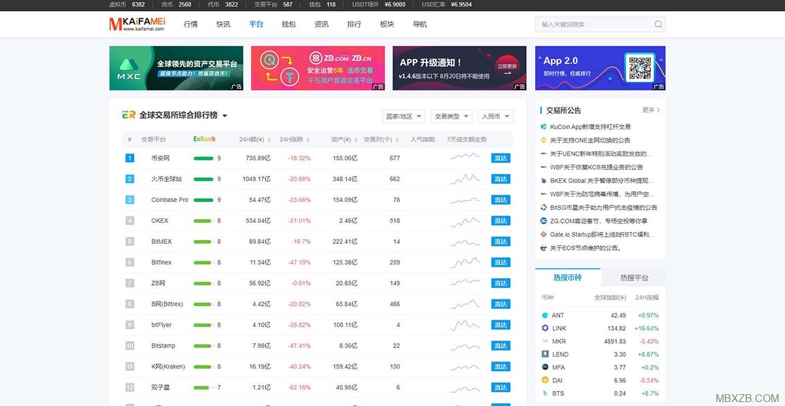Screen dimensions: 785x406
Task: Click the search magnifier icon
Action: pos(658,24)
